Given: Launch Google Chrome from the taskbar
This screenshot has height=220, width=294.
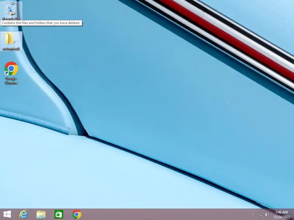Looking at the screenshot, I should (x=76, y=214).
